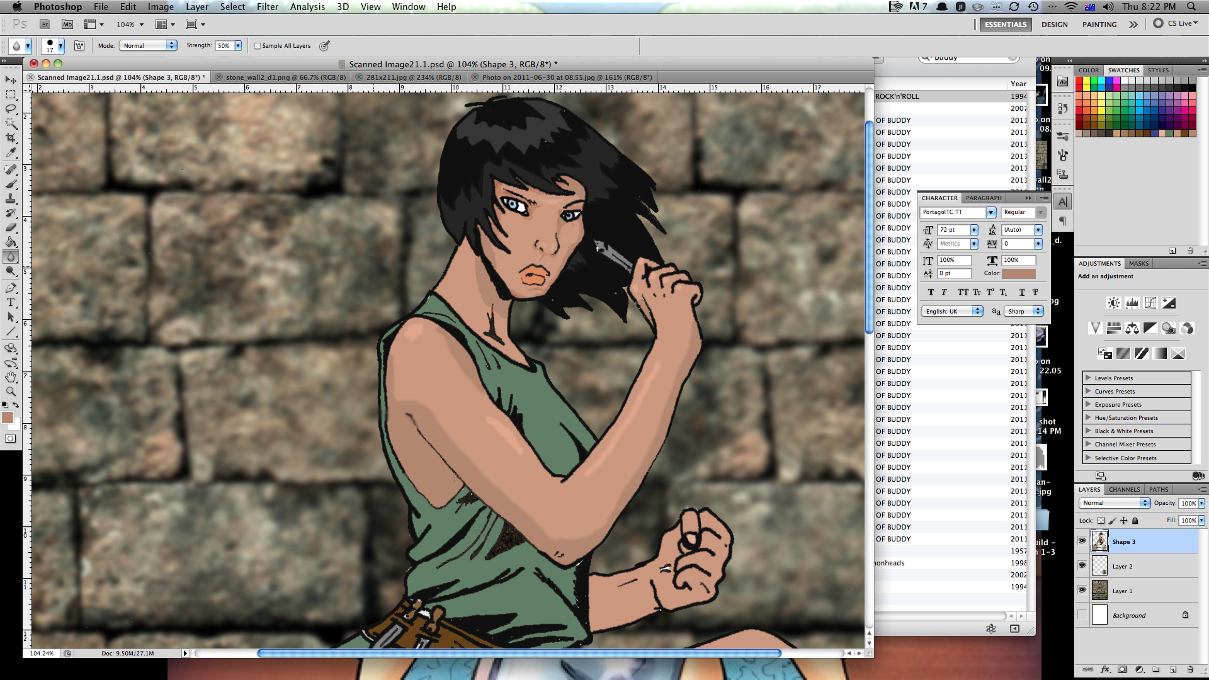The width and height of the screenshot is (1209, 680).
Task: Select the Pen tool
Action: pyautogui.click(x=11, y=288)
